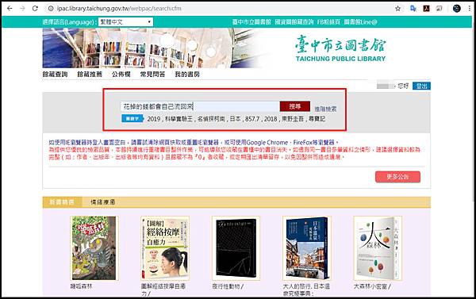Click the 大森林小宓室 title text
The height and width of the screenshot is (299, 476).
pyautogui.click(x=372, y=286)
